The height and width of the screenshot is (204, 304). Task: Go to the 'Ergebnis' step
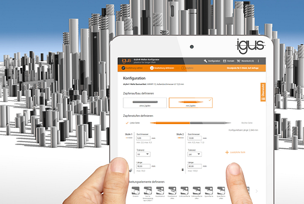pyautogui.click(x=187, y=68)
